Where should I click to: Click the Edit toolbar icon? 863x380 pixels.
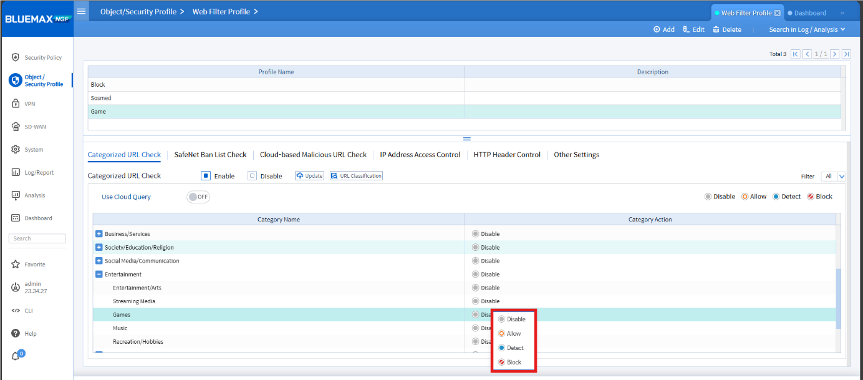click(687, 29)
